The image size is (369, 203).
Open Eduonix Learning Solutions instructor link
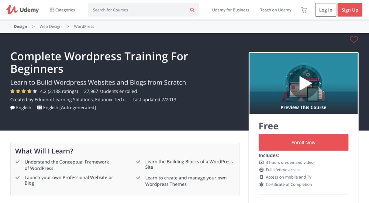click(x=64, y=100)
